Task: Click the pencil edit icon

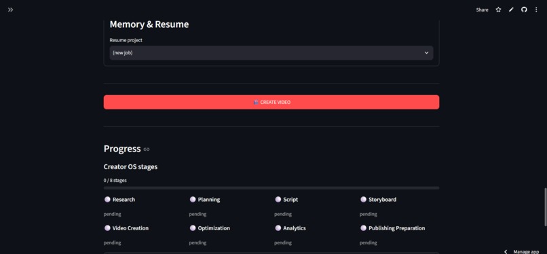Action: click(511, 10)
